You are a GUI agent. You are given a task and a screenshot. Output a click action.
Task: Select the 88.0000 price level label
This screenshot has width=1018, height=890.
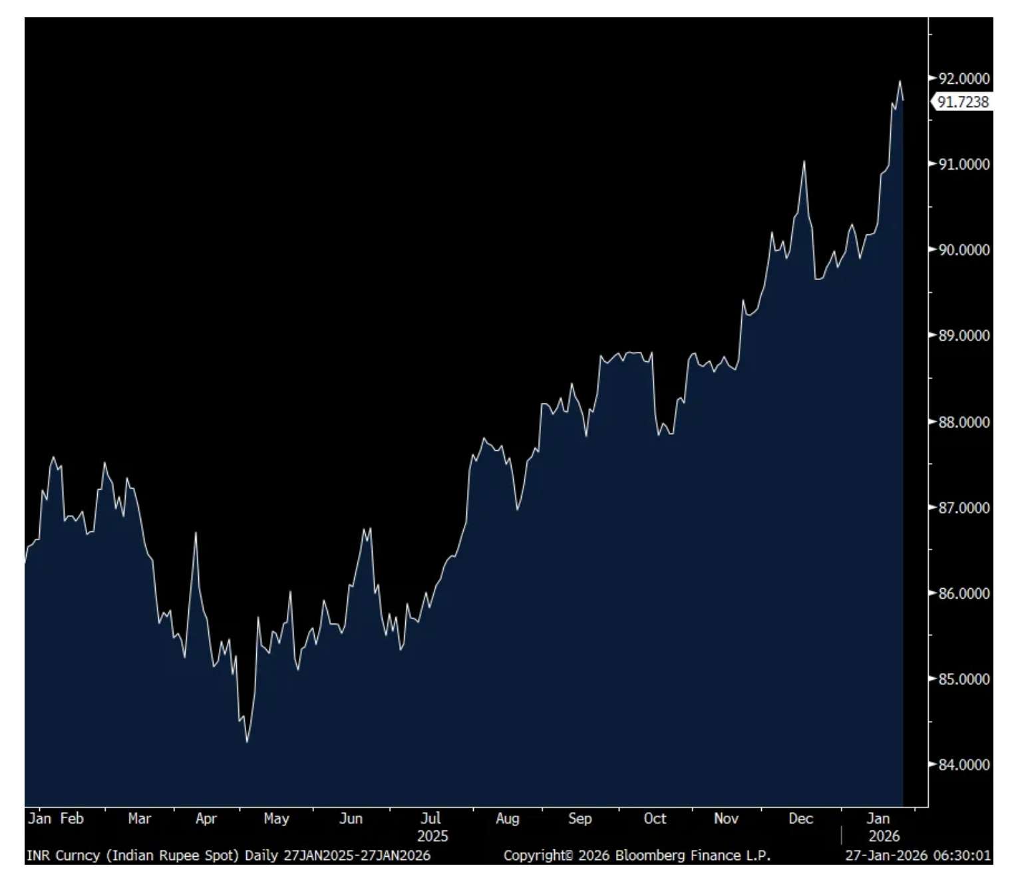963,422
